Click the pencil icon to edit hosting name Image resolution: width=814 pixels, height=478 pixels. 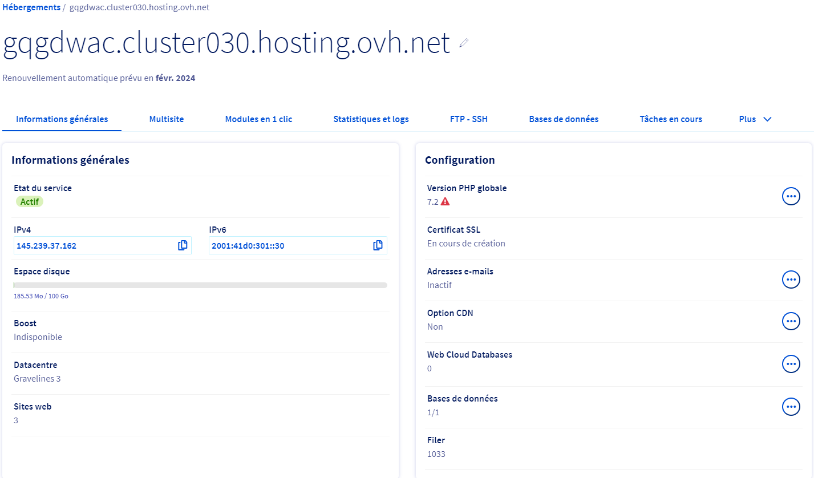pos(464,43)
